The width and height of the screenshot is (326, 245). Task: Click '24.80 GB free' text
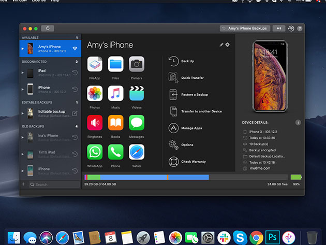(x=277, y=184)
